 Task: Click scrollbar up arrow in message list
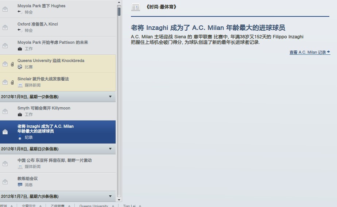pos(119,2)
